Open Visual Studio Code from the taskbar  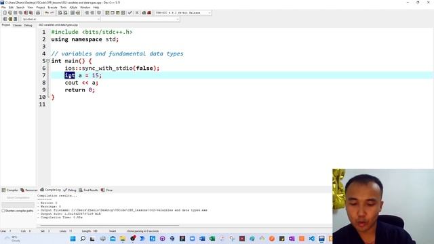312,239
